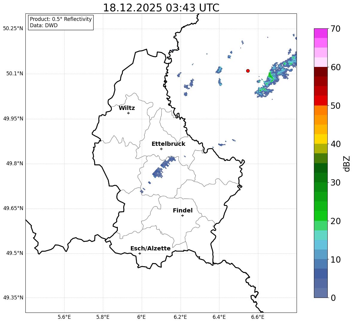Click the 30 tick label on colorbar
354x323 pixels.
coord(335,183)
